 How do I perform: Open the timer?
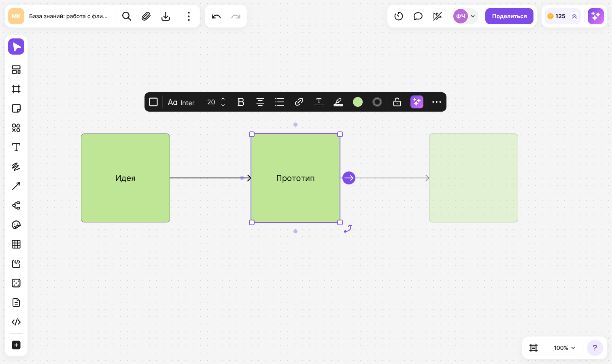399,16
